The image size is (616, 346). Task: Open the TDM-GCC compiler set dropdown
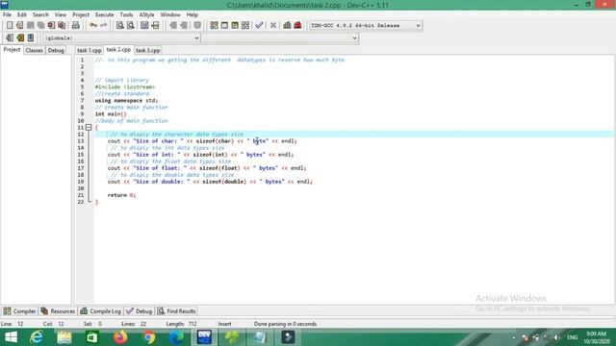[366, 26]
